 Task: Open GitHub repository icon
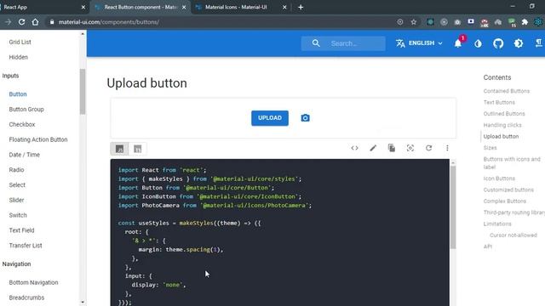click(498, 43)
